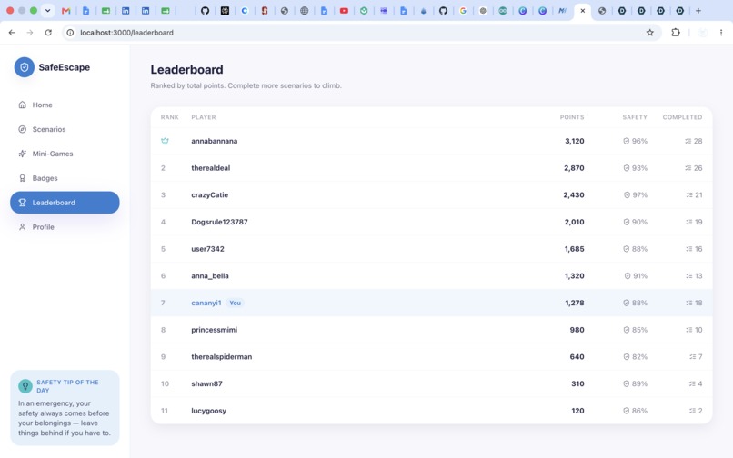Image resolution: width=733 pixels, height=458 pixels.
Task: Select the annabannana player row
Action: pyautogui.click(x=431, y=141)
